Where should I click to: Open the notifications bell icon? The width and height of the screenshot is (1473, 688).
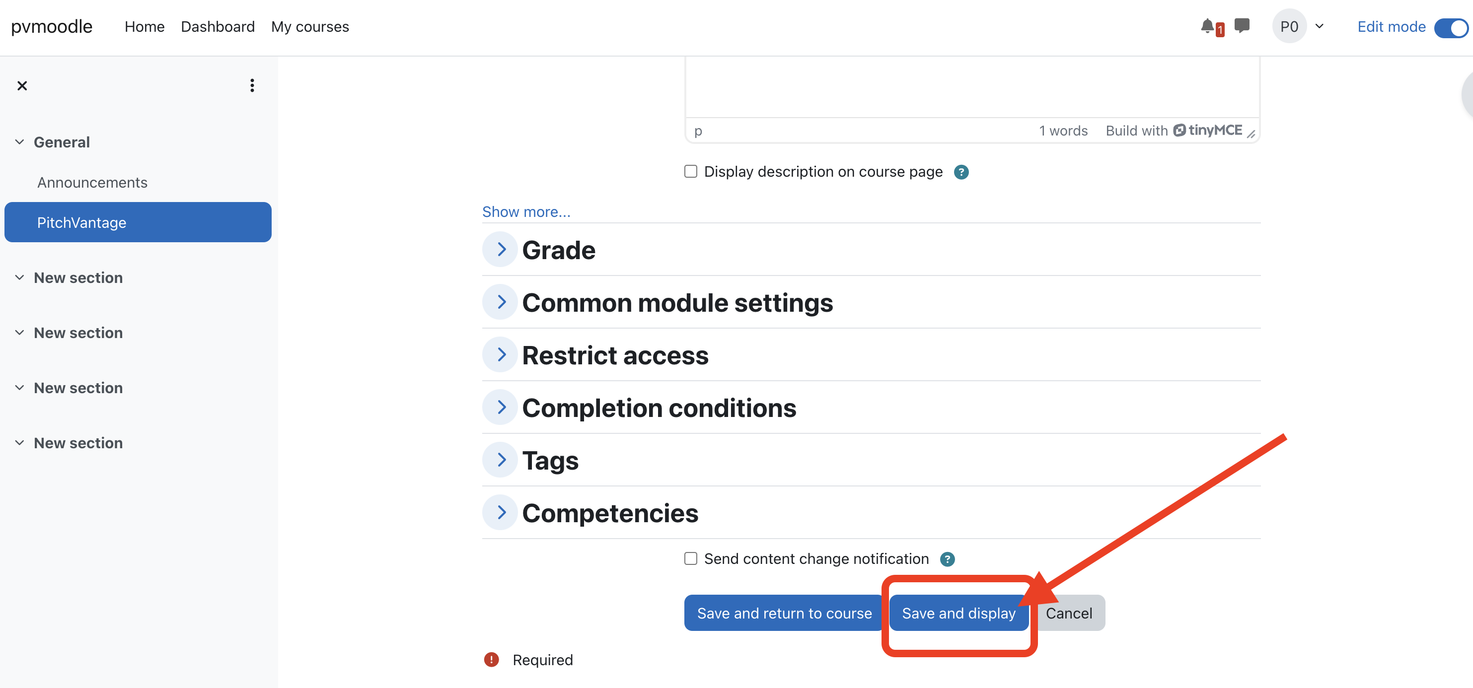tap(1207, 26)
